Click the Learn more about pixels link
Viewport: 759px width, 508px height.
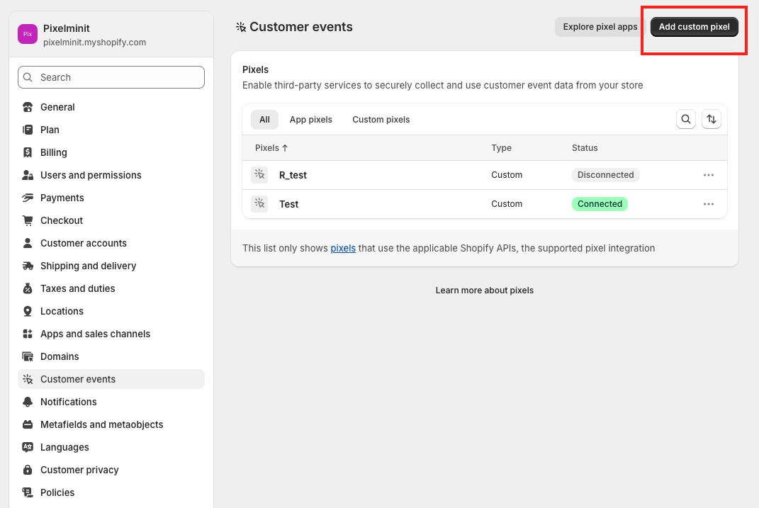coord(485,290)
